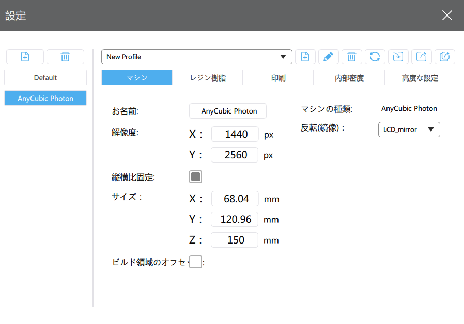Click size X field 68.04
Image resolution: width=464 pixels, height=324 pixels.
[x=235, y=199]
